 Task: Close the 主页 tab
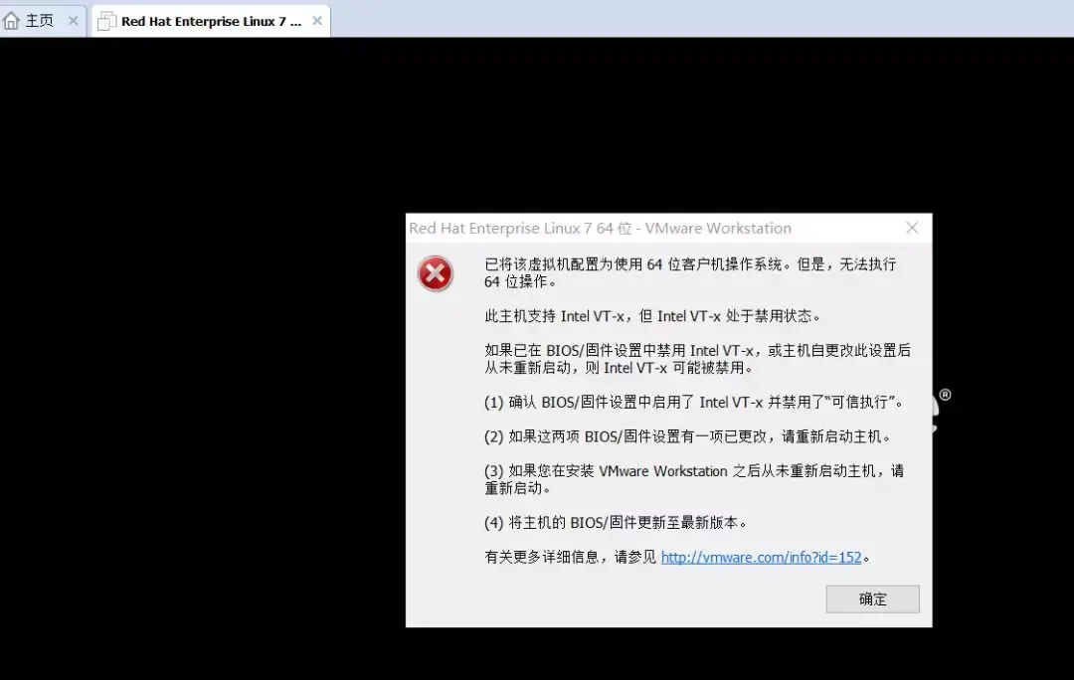coord(74,21)
